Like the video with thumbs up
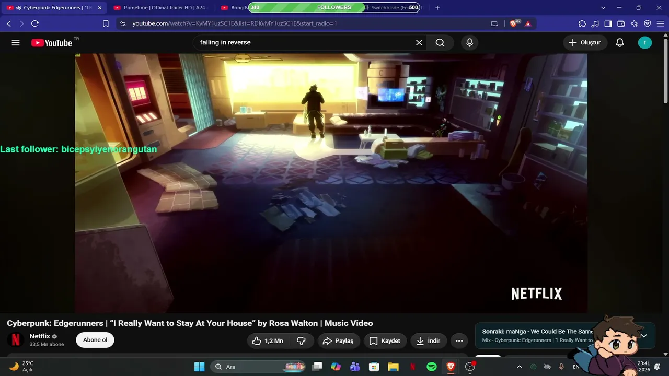 [x=268, y=341]
